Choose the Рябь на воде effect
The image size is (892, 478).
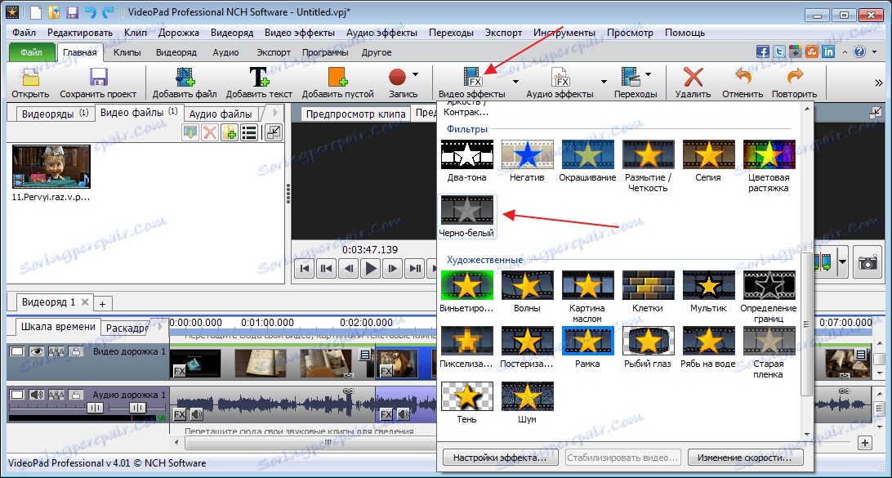[x=708, y=347]
